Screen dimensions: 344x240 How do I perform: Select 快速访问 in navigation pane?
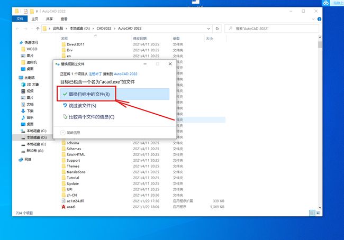[29, 42]
